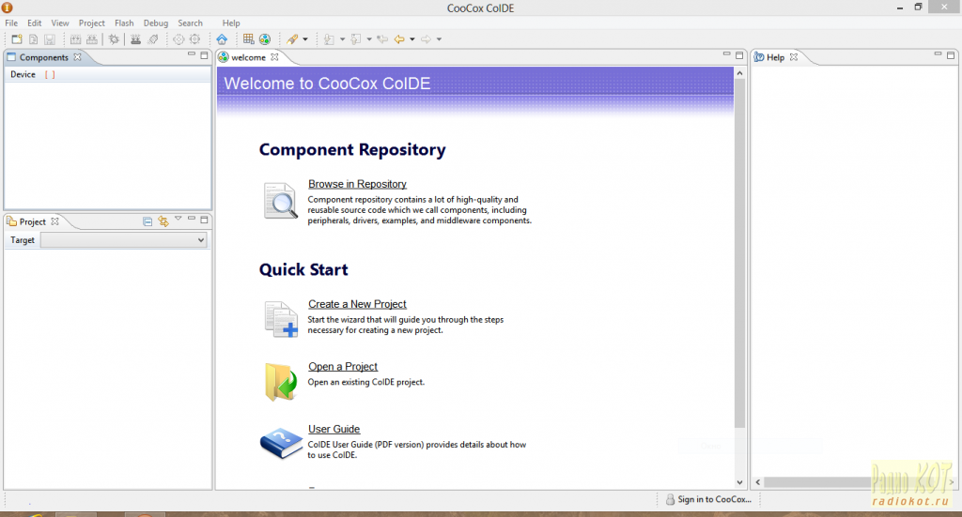Minimize the Help panel
962x517 pixels.
pos(936,56)
